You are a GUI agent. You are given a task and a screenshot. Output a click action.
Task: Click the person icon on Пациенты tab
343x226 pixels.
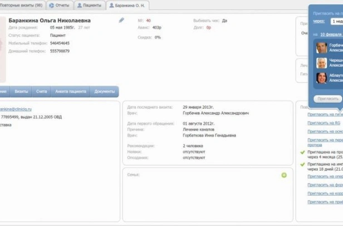80,6
